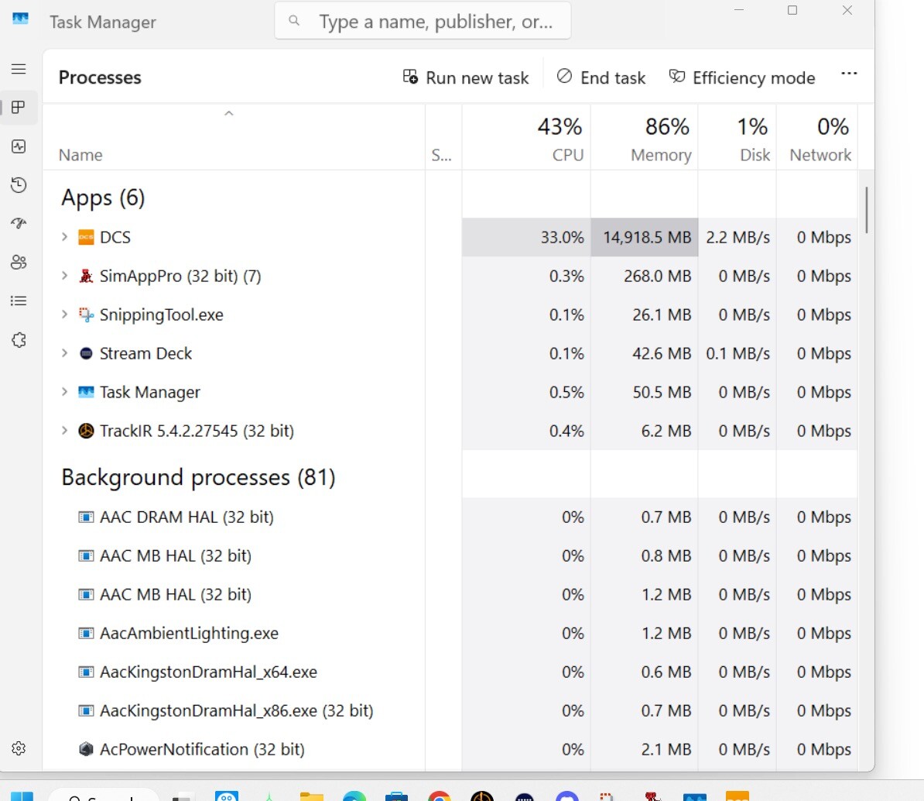Select AAC MB HAL name in 0.8 MB row
This screenshot has width=924, height=801.
point(176,556)
